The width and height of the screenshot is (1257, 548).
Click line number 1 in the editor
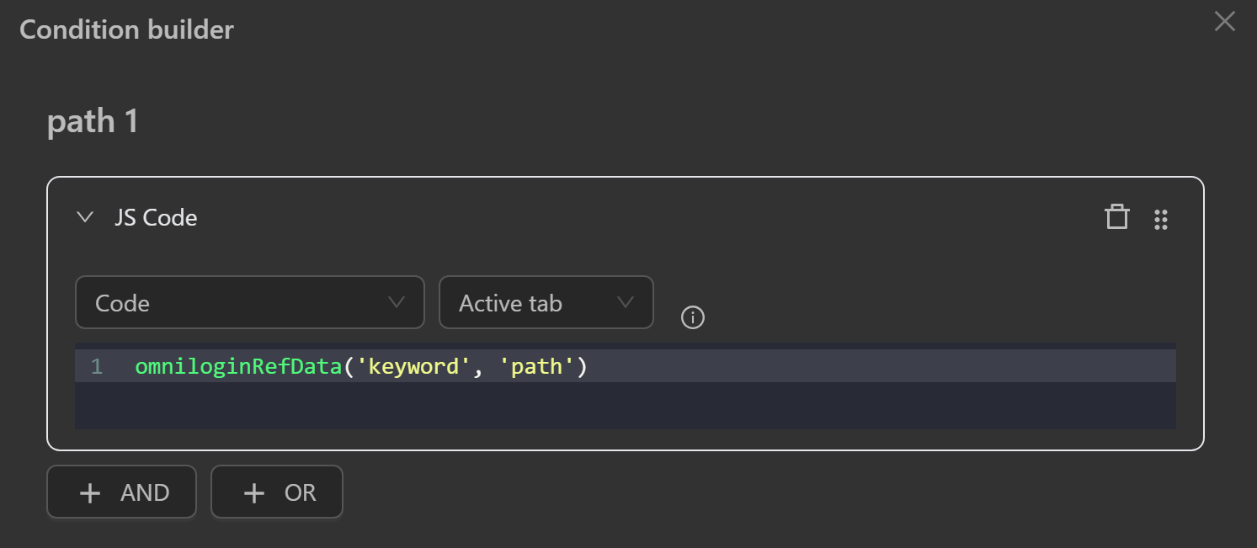pos(96,365)
